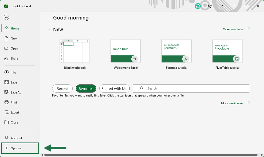Click the horizontal scrollbar track
The width and height of the screenshot is (264, 157).
click(x=151, y=155)
